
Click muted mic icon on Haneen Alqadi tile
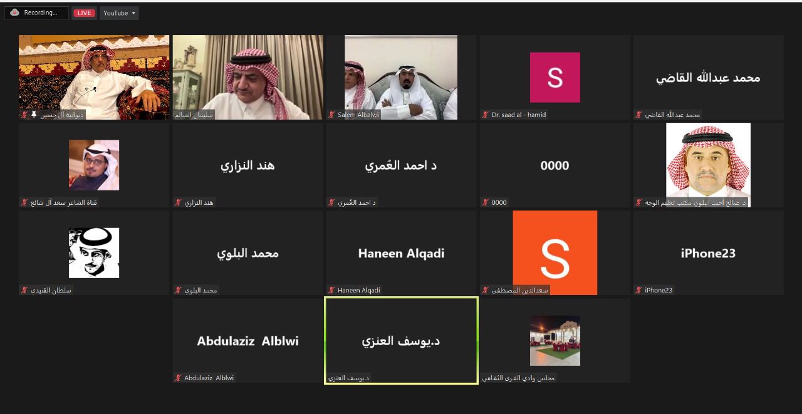tap(331, 290)
